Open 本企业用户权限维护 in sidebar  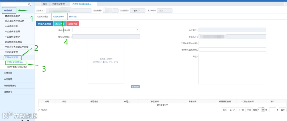[x=14, y=21]
